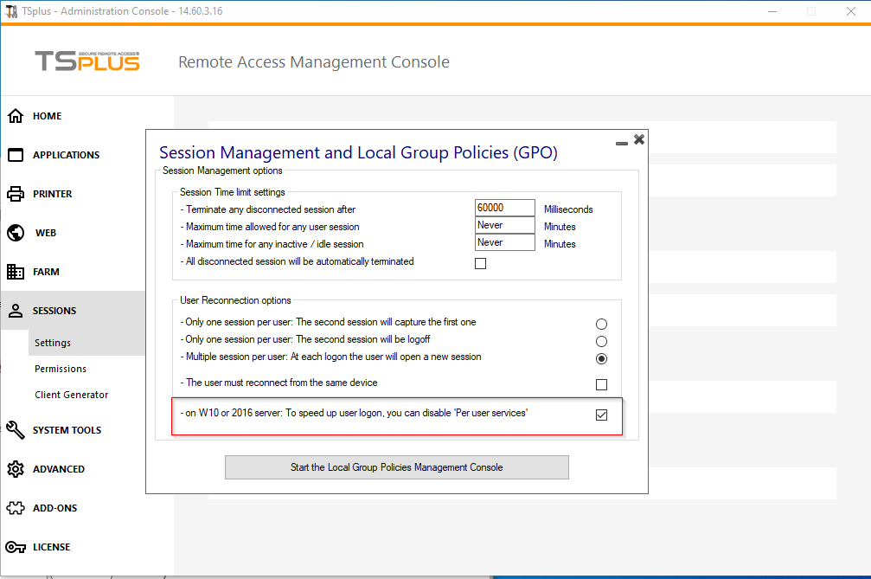Click the Home house icon in sidebar
871x579 pixels.
[16, 116]
